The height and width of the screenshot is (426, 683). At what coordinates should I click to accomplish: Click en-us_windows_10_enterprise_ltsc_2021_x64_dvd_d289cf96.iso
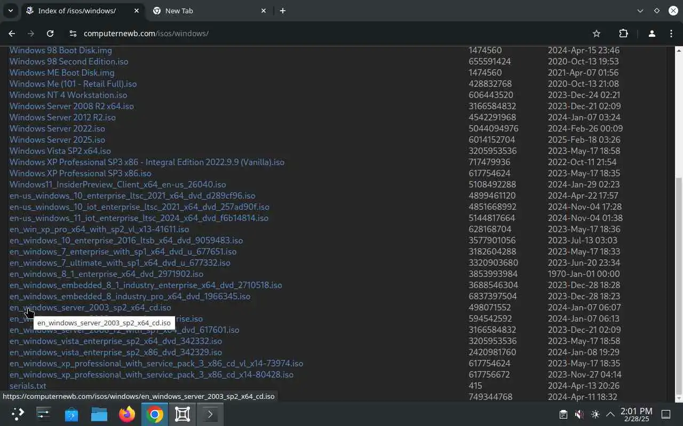pyautogui.click(x=132, y=195)
